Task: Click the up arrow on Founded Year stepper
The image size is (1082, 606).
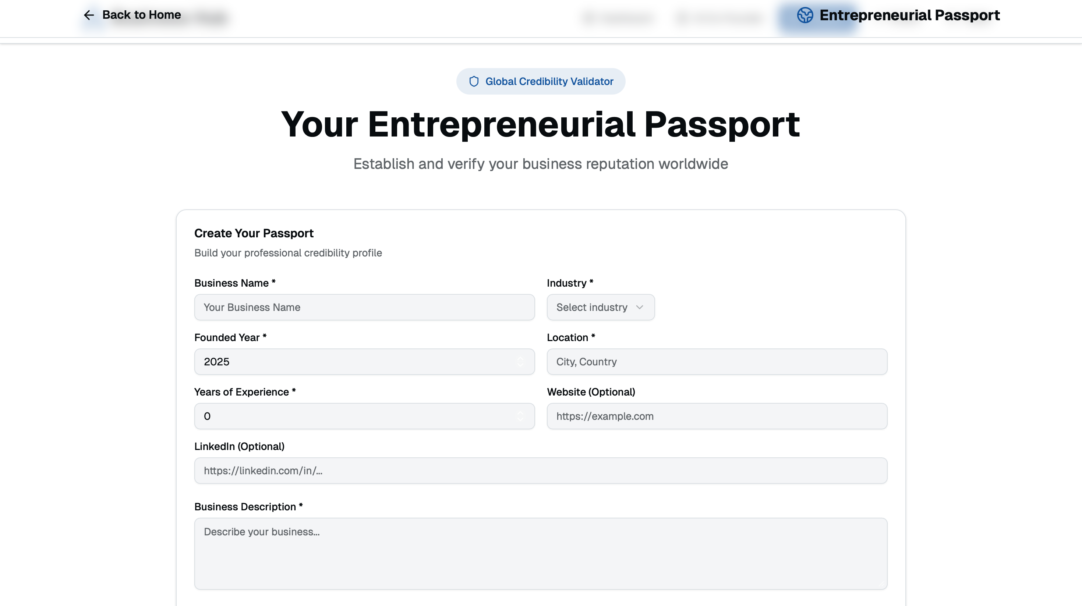Action: [x=521, y=359]
